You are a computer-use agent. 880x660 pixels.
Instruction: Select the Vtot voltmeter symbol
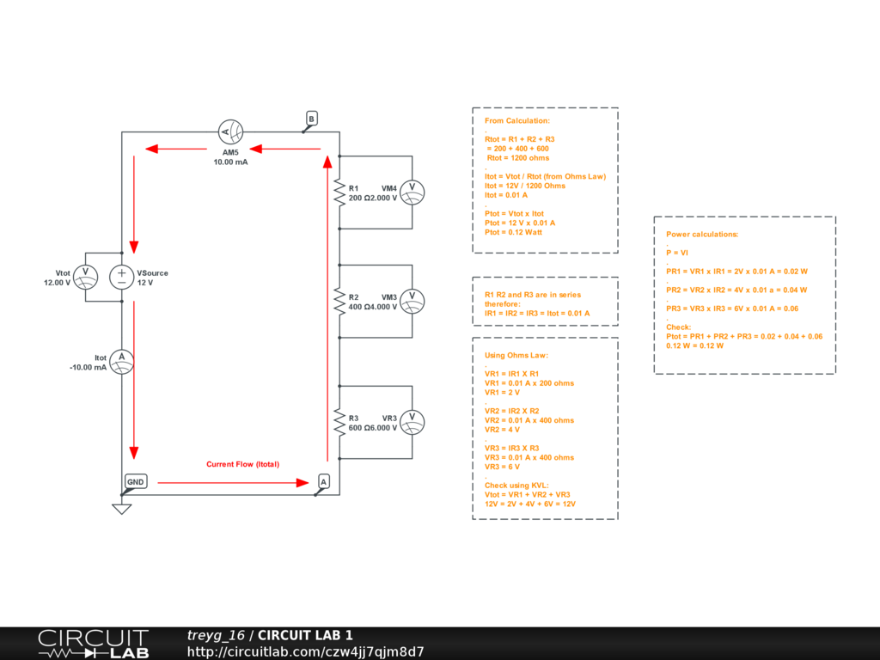85,277
